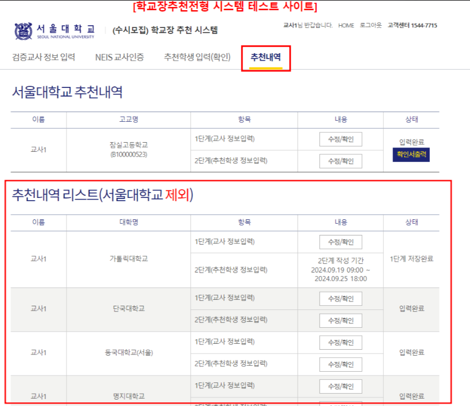Screen dimensions: 470x406
Task: Click the 대학명 column header
Action: point(129,222)
